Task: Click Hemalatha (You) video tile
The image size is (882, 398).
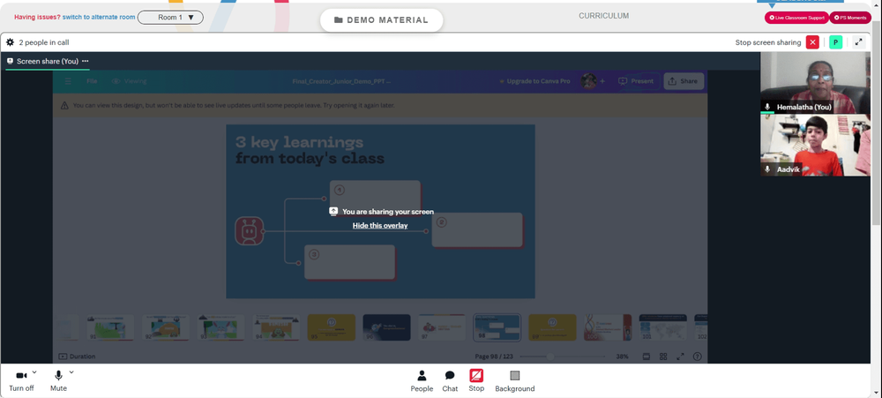Action: [x=815, y=83]
